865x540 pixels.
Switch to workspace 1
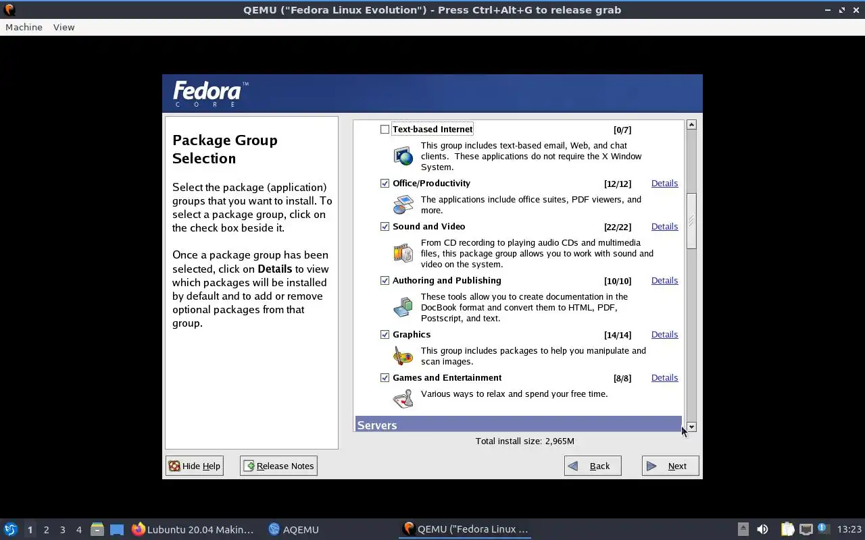[30, 530]
